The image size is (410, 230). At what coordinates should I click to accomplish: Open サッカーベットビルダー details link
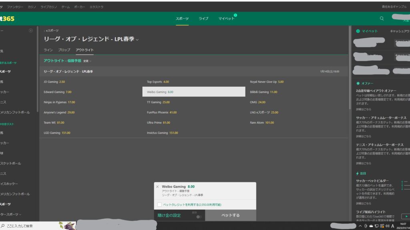click(x=364, y=203)
